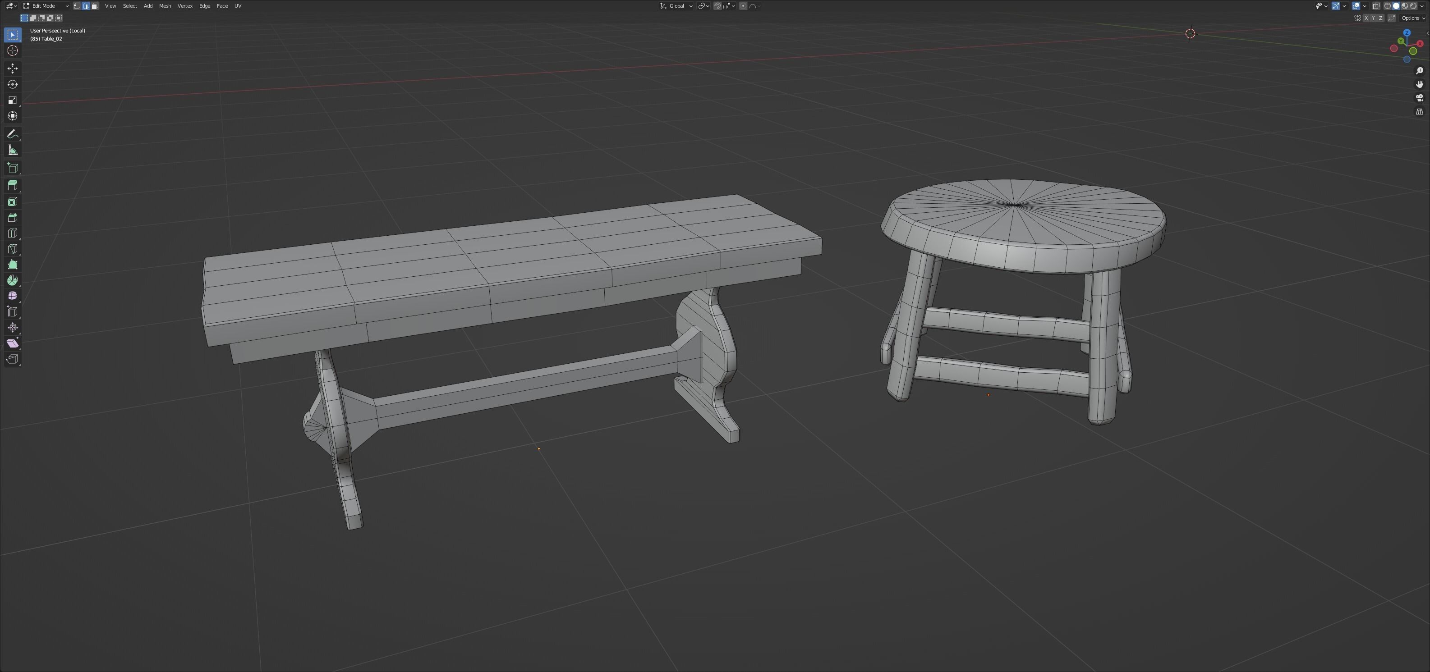The image size is (1430, 672).
Task: Set selection mode to Extend
Action: click(x=33, y=18)
